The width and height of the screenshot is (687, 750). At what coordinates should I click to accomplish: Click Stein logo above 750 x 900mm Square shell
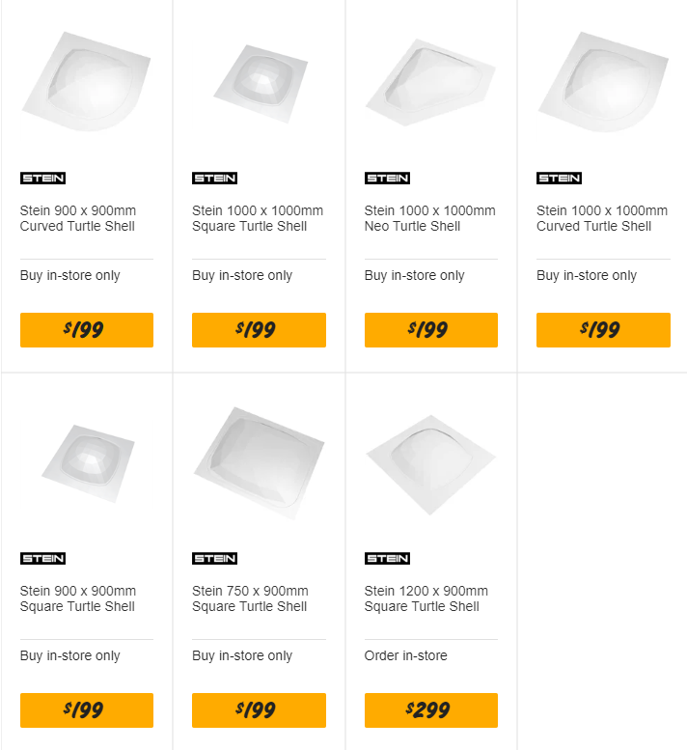coord(214,558)
